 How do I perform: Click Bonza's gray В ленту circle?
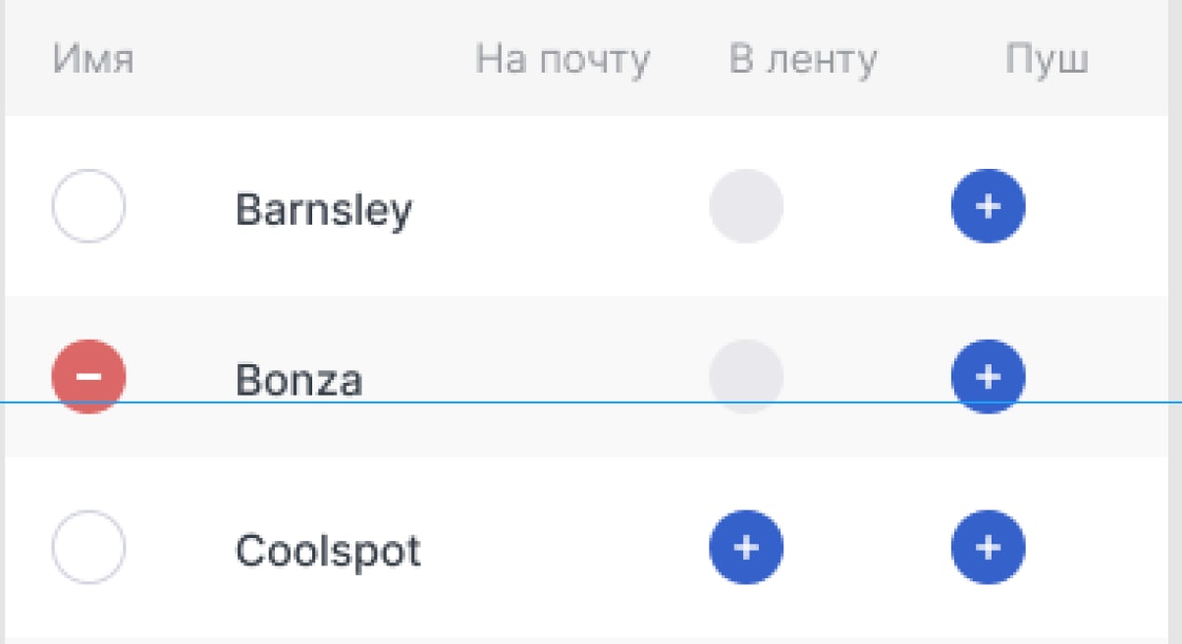point(746,377)
